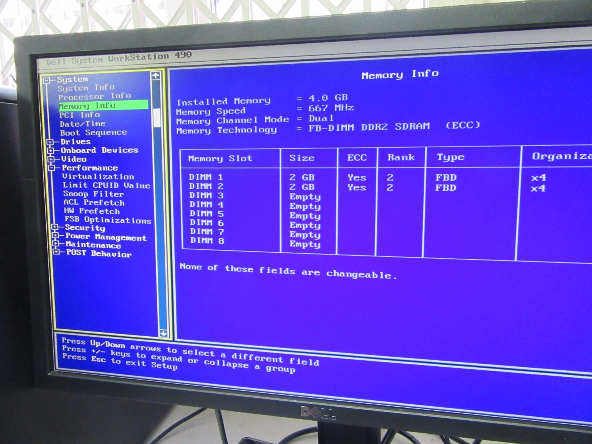Viewport: 592px width, 444px height.
Task: Select Snoop Filter option
Action: pos(93,194)
